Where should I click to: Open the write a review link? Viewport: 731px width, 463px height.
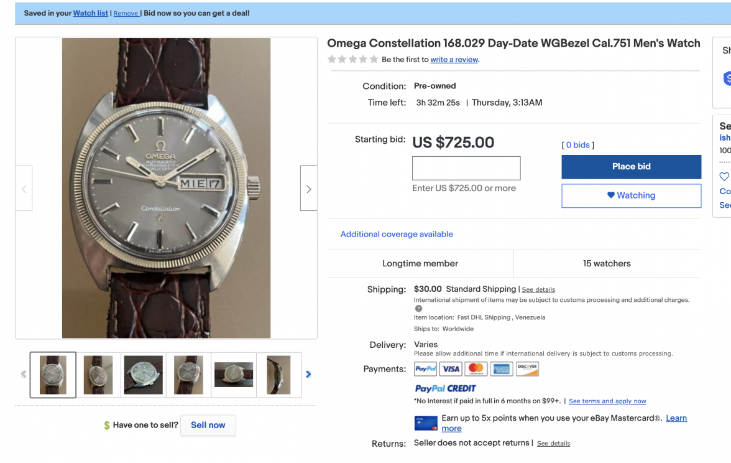coord(454,60)
